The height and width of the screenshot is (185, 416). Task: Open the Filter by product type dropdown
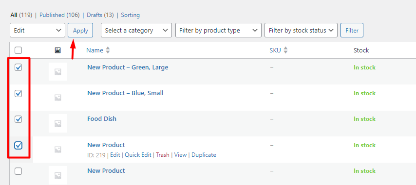218,31
